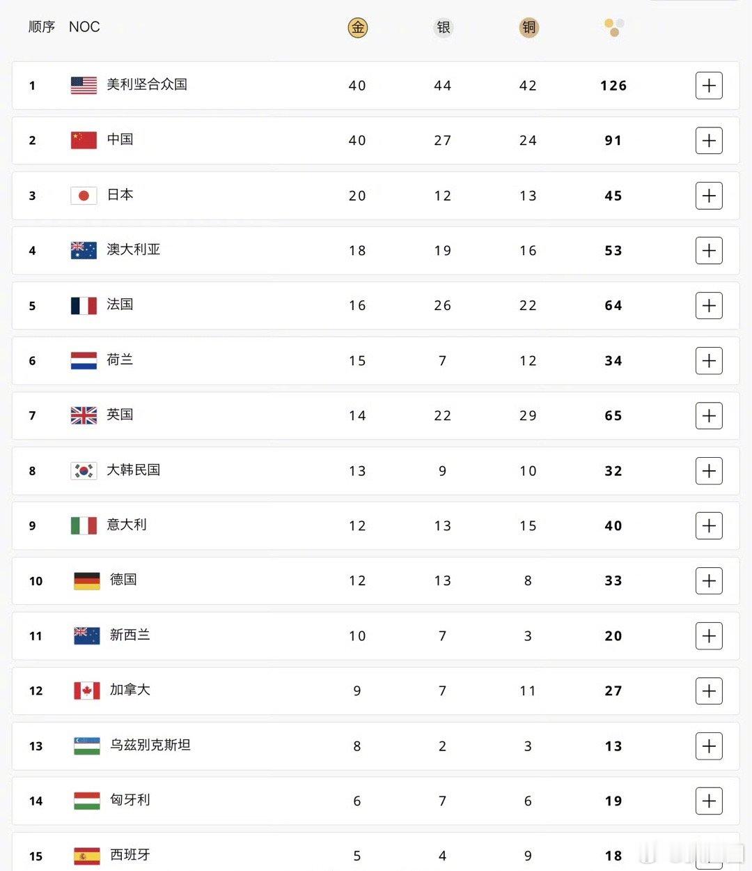Click the Uzbekistan flag icon
Image resolution: width=752 pixels, height=871 pixels.
coord(87,746)
